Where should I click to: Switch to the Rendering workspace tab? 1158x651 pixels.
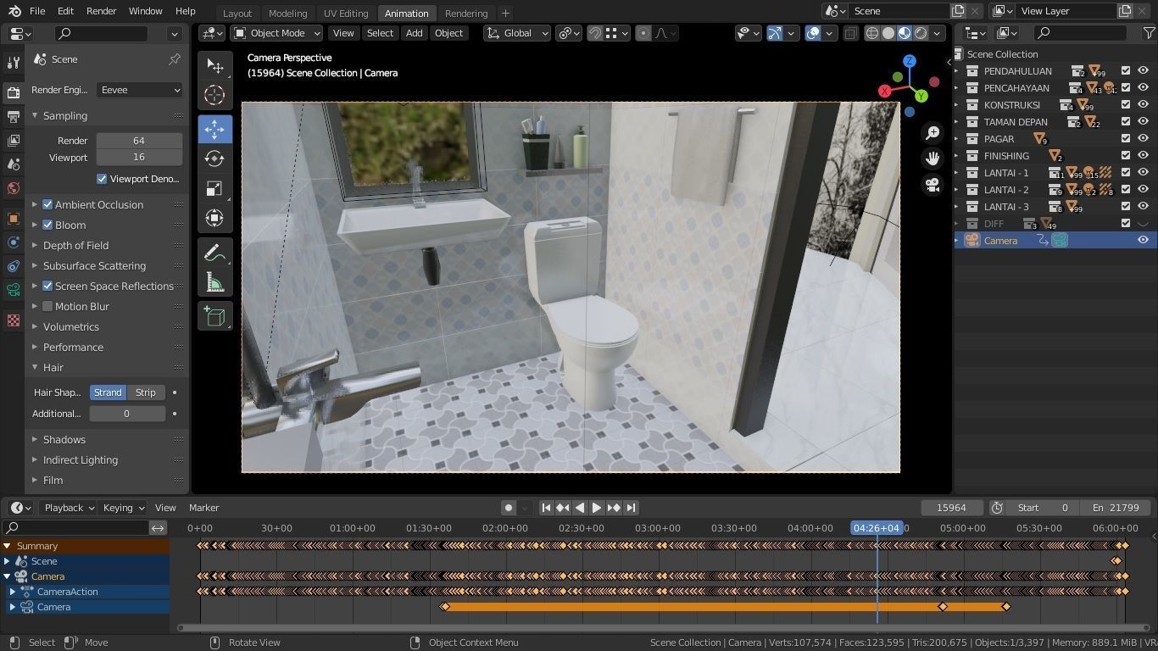[466, 13]
